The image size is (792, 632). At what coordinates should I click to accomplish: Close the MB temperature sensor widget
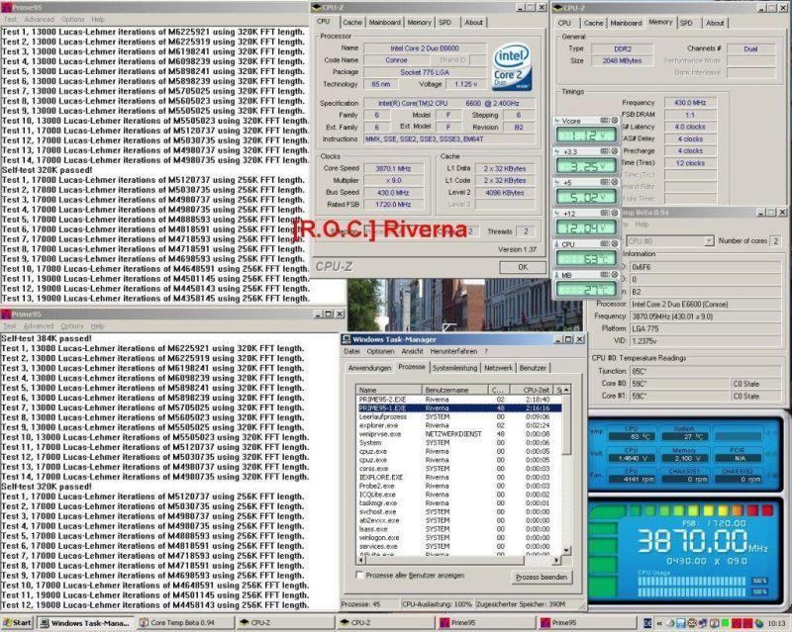point(615,275)
